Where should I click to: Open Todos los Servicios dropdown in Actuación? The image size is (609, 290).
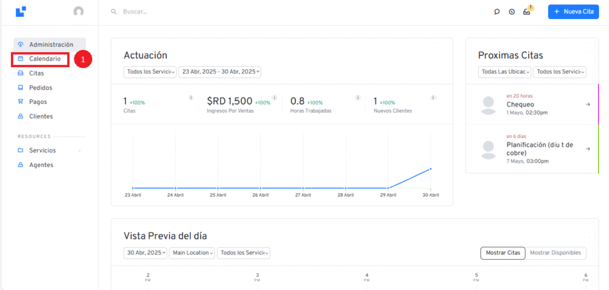tap(150, 72)
